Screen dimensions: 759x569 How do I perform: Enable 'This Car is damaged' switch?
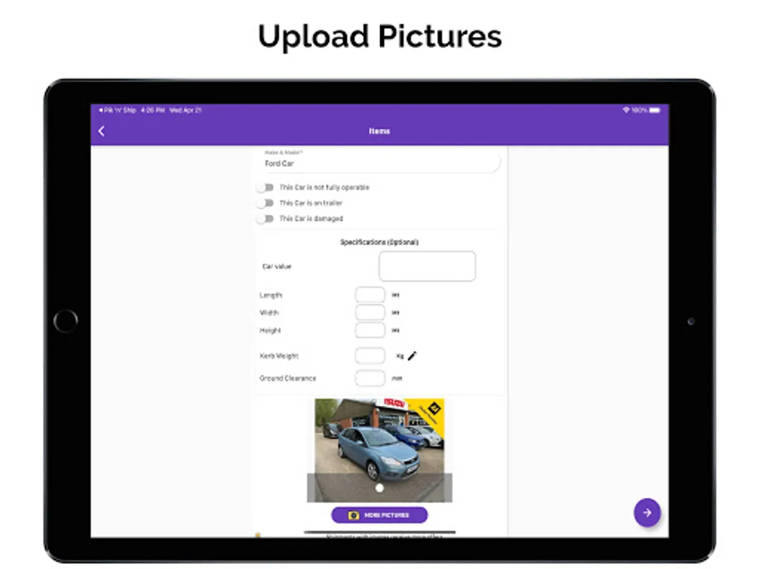pos(266,219)
